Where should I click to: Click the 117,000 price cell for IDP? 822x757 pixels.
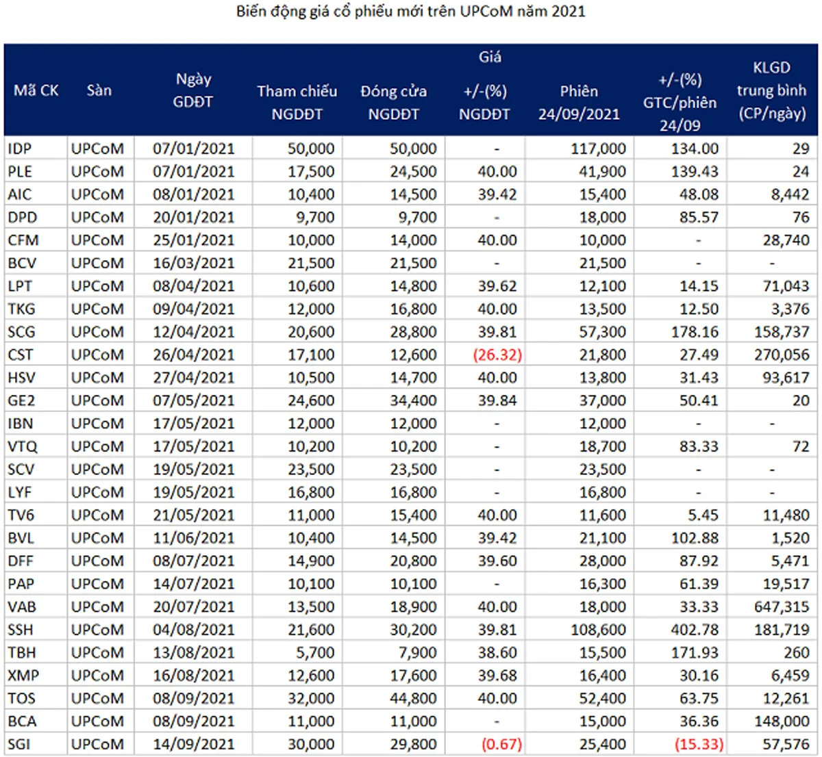[598, 149]
